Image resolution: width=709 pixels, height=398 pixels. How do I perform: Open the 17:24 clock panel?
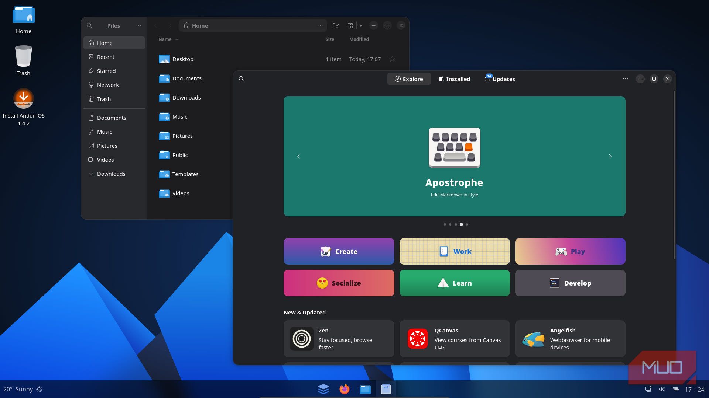point(695,389)
